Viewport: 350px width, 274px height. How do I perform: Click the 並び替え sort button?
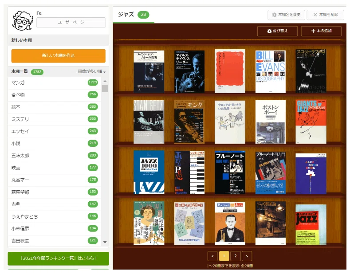pyautogui.click(x=277, y=31)
